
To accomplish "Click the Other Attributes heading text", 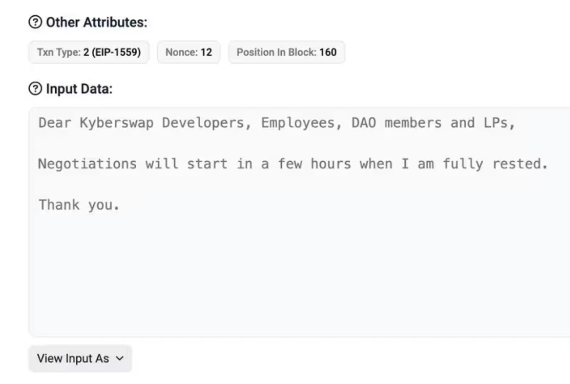I will tap(96, 23).
